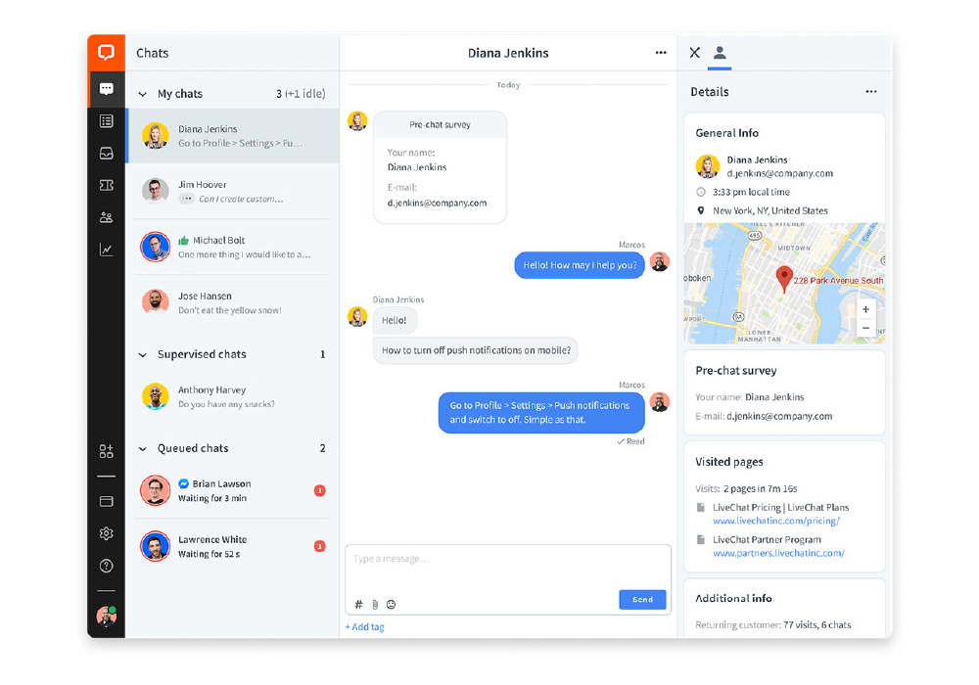Viewport: 979px width, 685px height.
Task: Click the Add tag link
Action: tap(365, 627)
